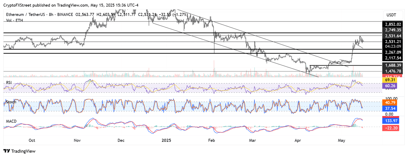Click the 1,688.39 price level label
The height and width of the screenshot is (157, 408).
pos(392,65)
